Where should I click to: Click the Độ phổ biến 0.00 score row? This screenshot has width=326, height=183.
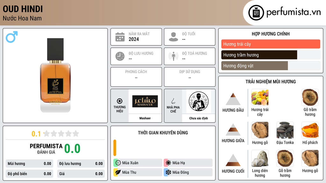(29, 174)
